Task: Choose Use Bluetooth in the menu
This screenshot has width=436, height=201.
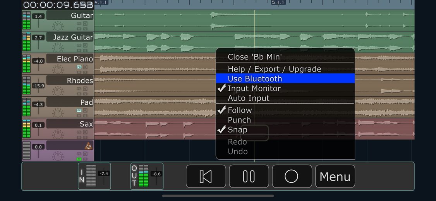Action: pos(285,78)
